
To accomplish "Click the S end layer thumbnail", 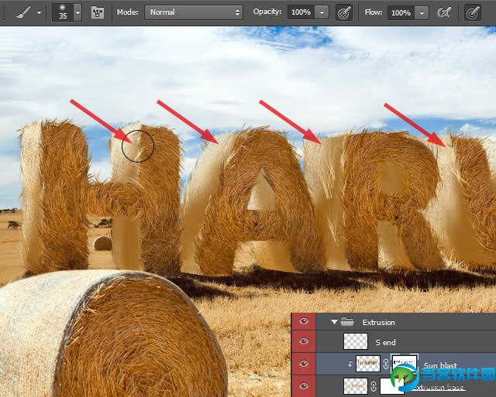I will (356, 341).
